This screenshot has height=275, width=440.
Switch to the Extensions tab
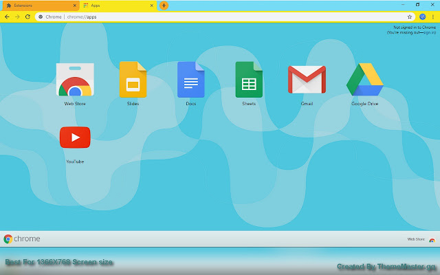[x=41, y=5]
